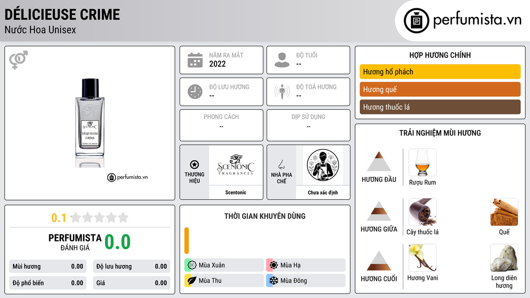Viewport: 530px width, 298px height.
Task: Click the Long diên hương caption text
Action: click(504, 281)
